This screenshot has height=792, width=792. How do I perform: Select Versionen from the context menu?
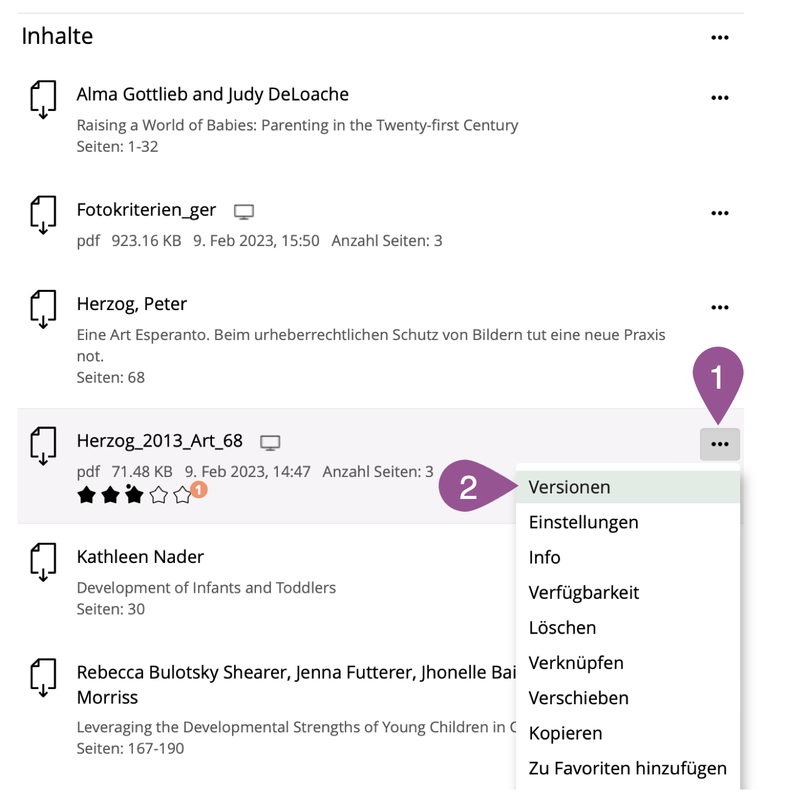570,487
